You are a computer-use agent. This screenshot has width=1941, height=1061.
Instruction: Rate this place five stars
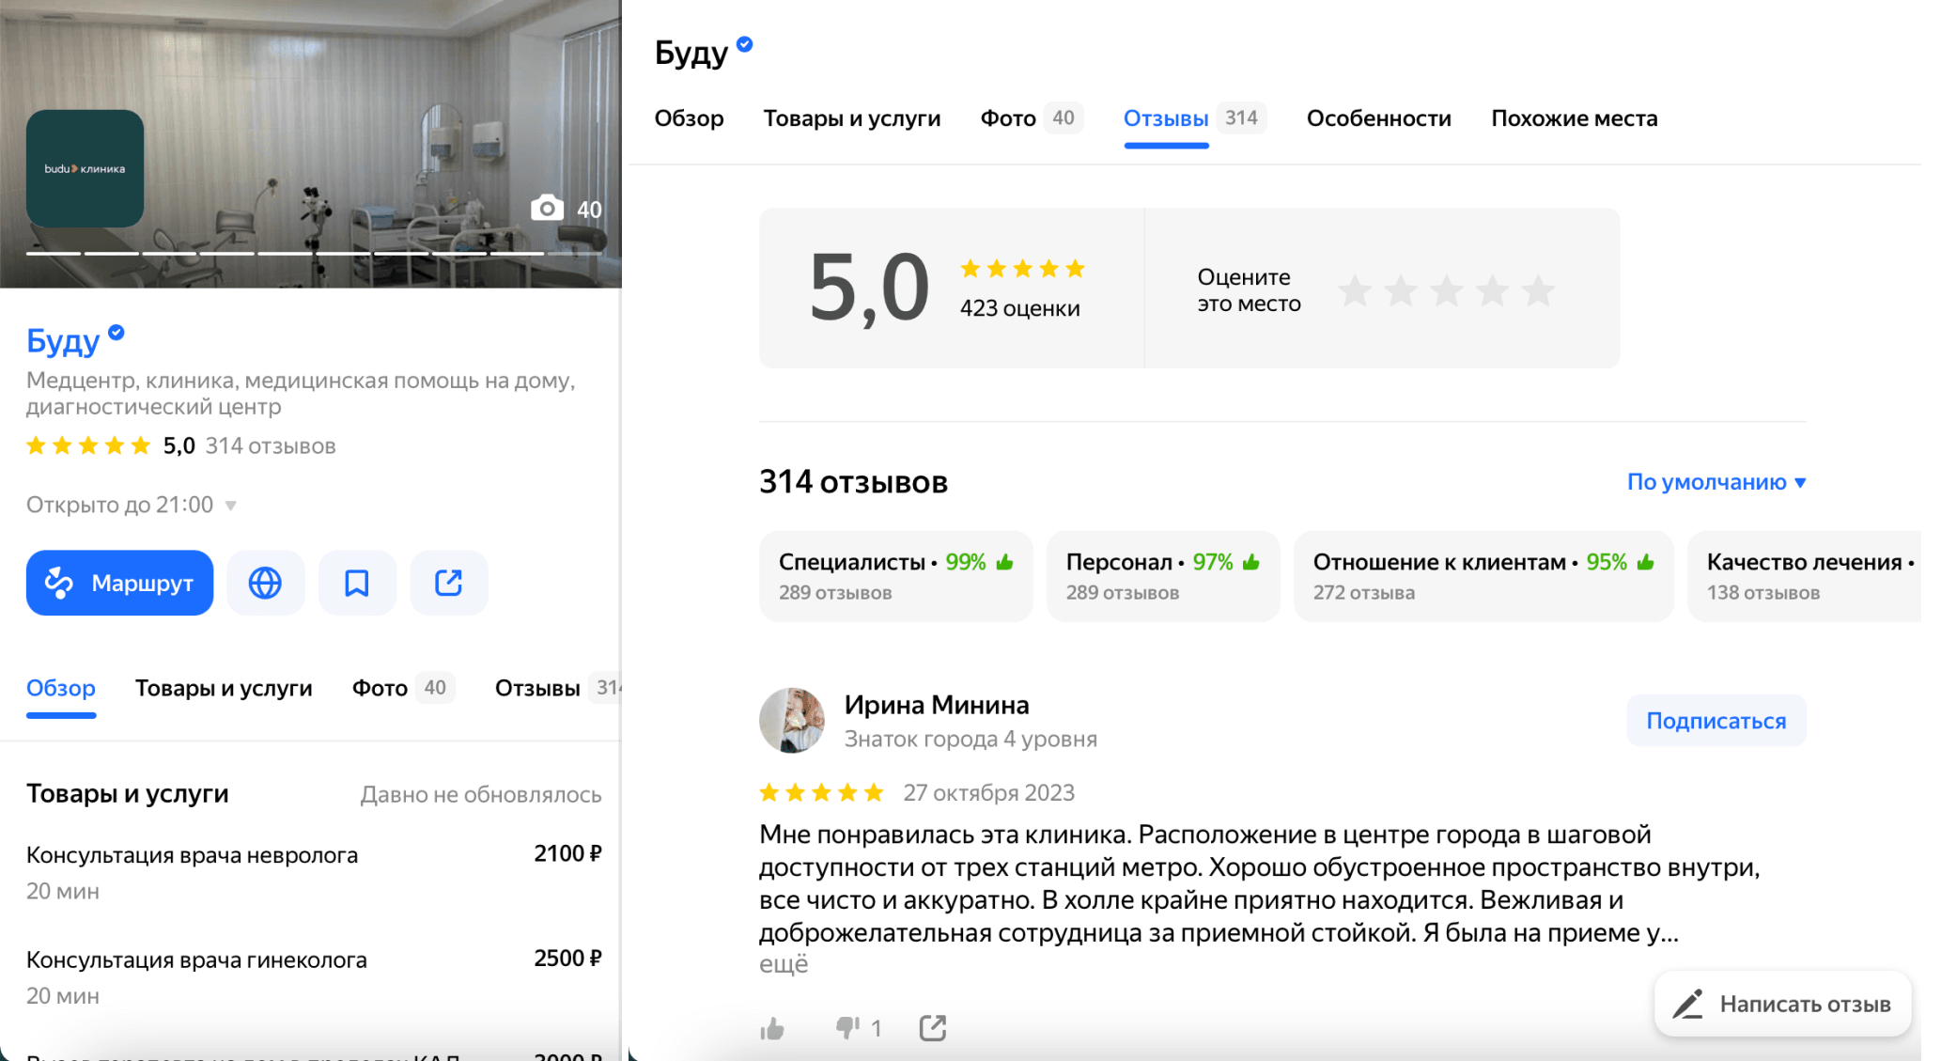point(1538,290)
